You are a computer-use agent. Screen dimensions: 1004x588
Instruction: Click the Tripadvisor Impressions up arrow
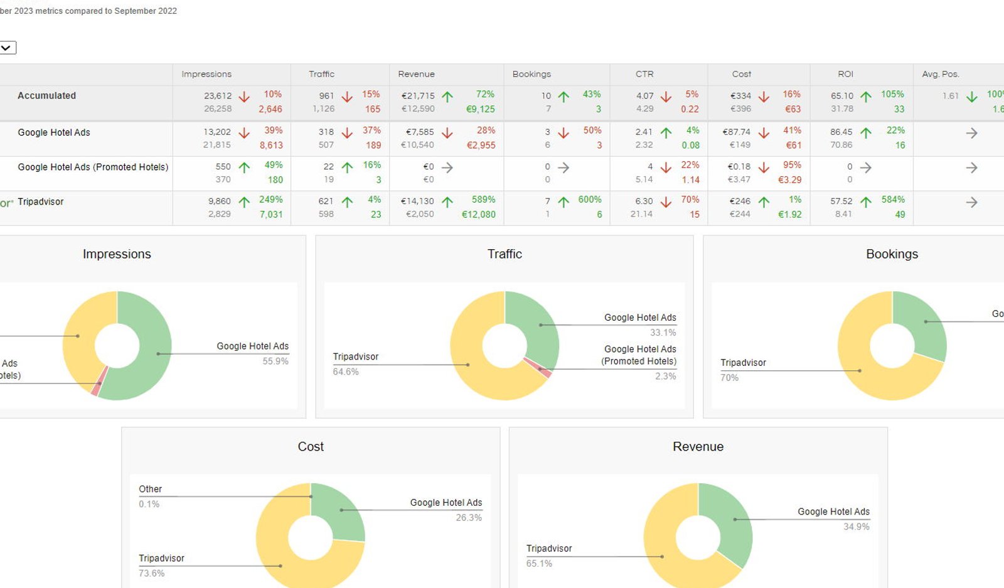pyautogui.click(x=244, y=202)
